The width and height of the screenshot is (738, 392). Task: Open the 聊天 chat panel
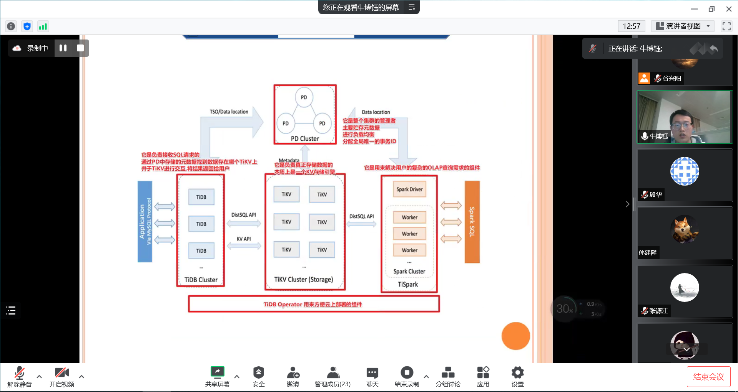coord(372,377)
